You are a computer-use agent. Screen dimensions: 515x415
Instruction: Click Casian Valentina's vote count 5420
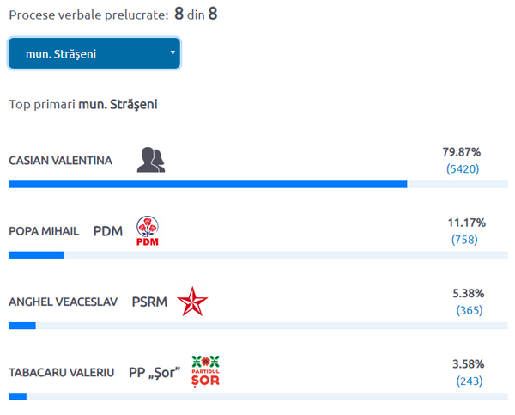(463, 168)
